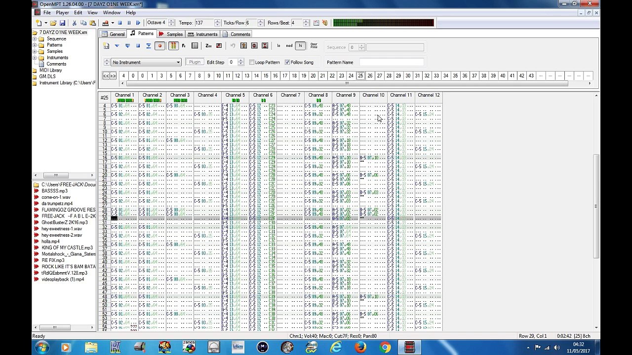632x355 pixels.
Task: Click the disabled Plugin button
Action: pos(195,62)
